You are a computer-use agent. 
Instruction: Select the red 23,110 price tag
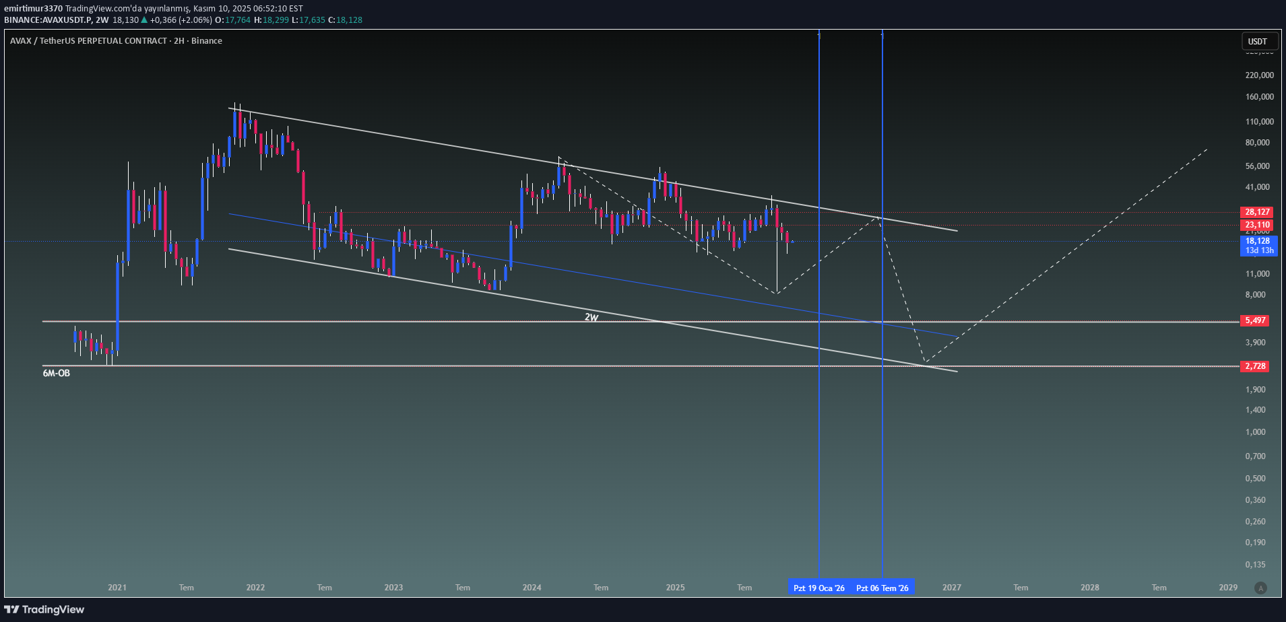(1257, 225)
